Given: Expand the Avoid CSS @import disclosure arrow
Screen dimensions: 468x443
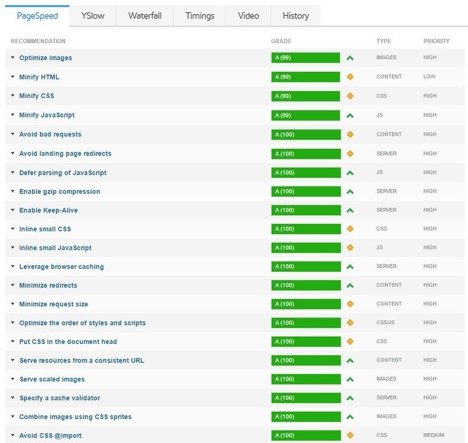Looking at the screenshot, I should (x=13, y=436).
